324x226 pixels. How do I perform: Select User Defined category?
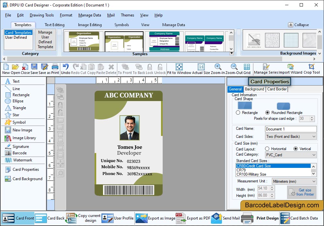pos(16,37)
